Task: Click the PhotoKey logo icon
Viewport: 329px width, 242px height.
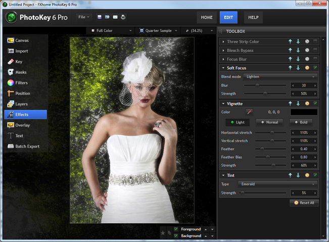Action: [x=11, y=17]
